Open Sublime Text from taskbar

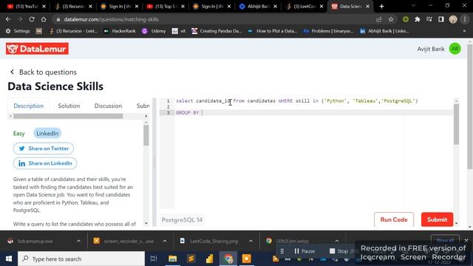point(191,259)
